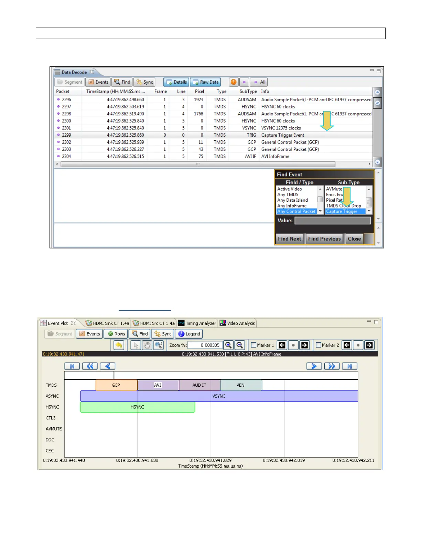Toggle the Raw Data view
Image resolution: width=421 pixels, height=545 pixels.
coord(206,82)
